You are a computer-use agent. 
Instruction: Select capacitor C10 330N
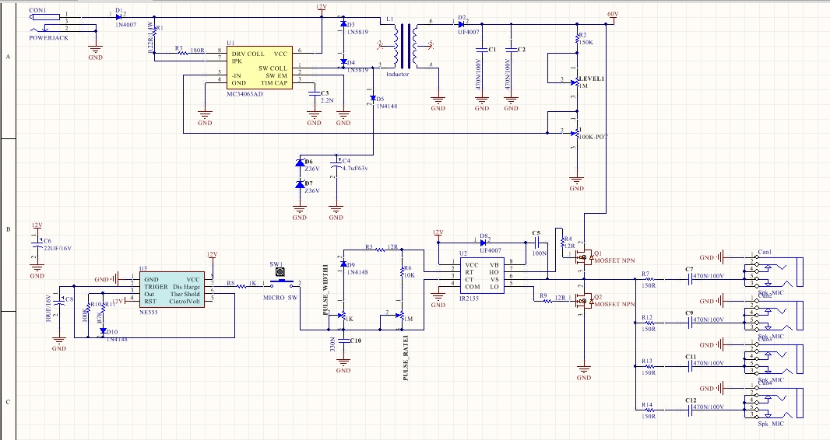343,340
